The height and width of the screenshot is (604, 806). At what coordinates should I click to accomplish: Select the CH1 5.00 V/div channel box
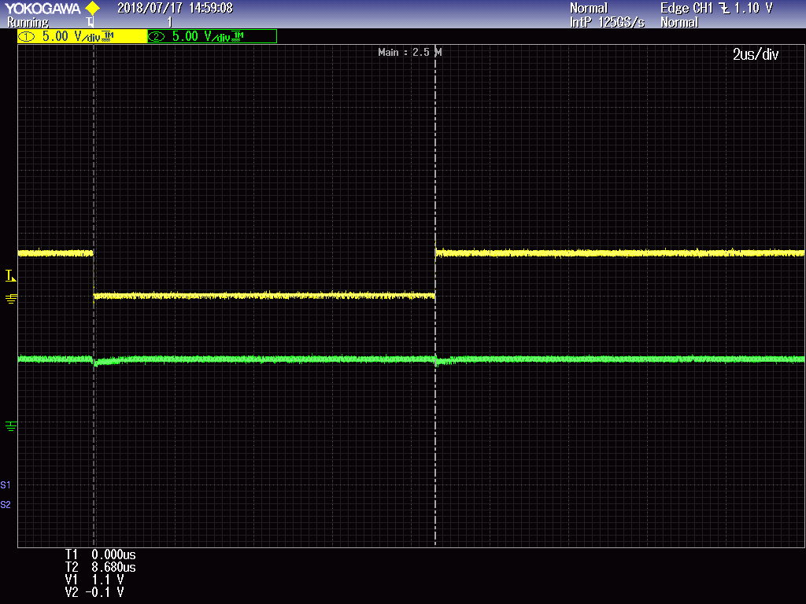[82, 36]
